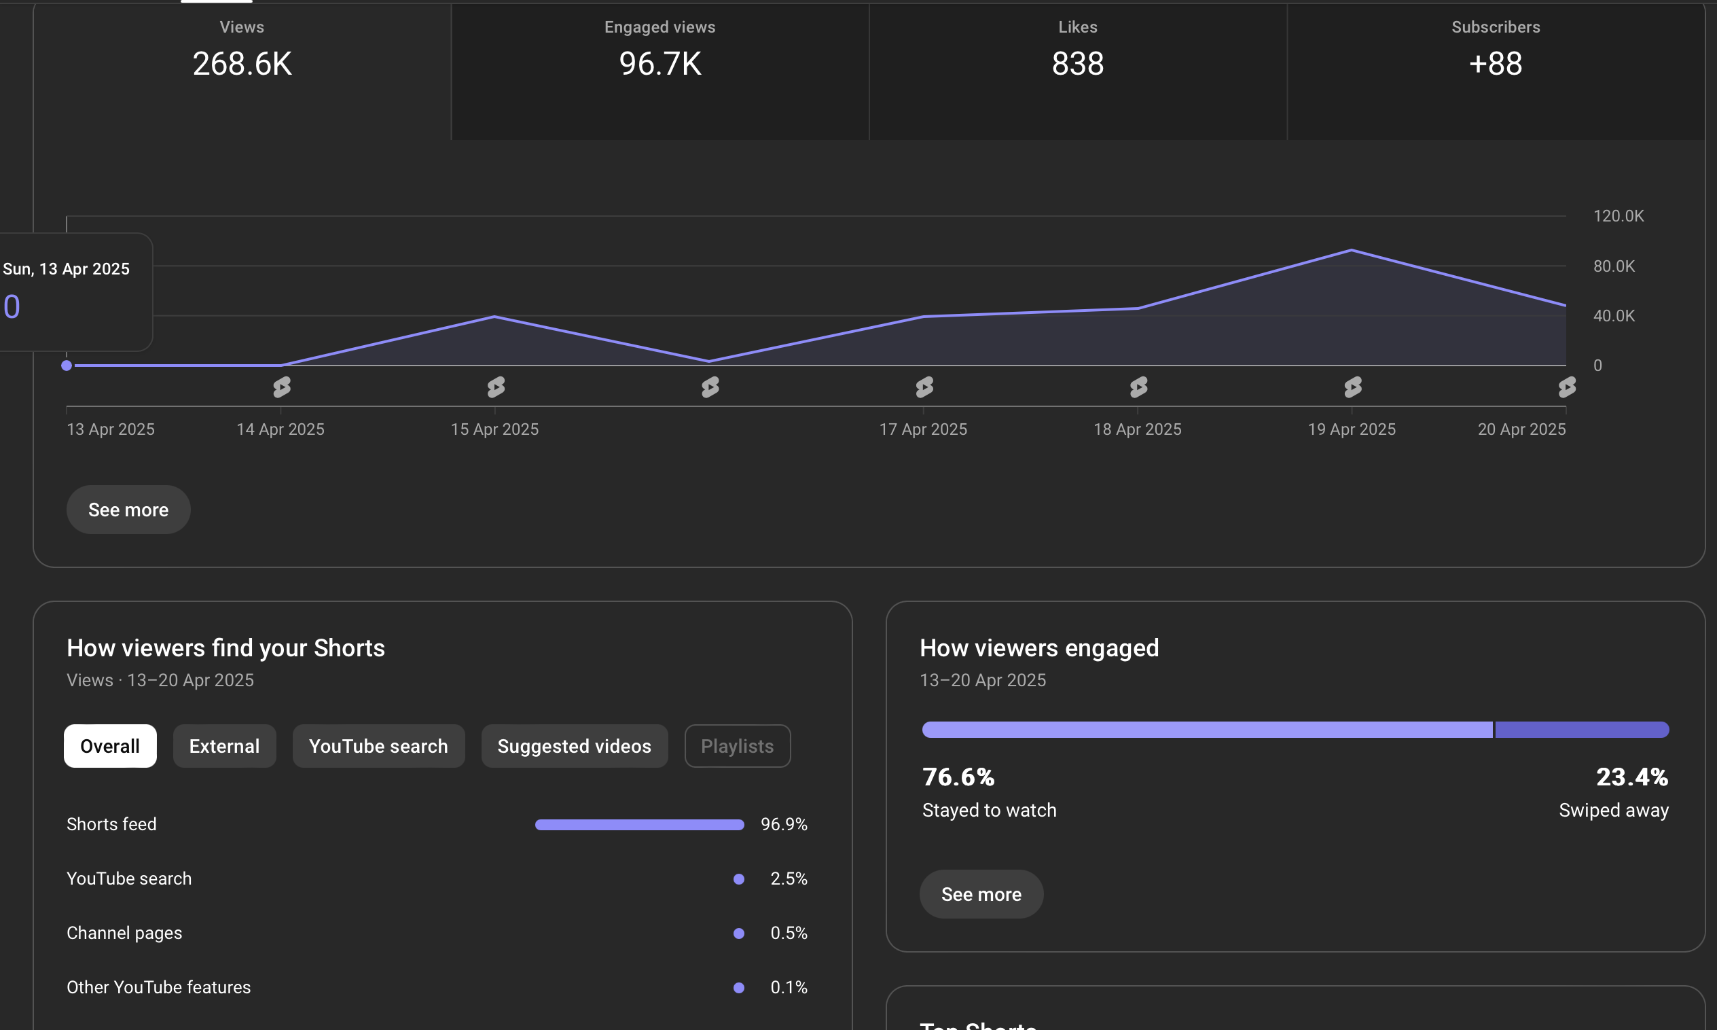Click the Shorts marker between 15 and 17 Apr
The image size is (1717, 1030).
pyautogui.click(x=710, y=387)
